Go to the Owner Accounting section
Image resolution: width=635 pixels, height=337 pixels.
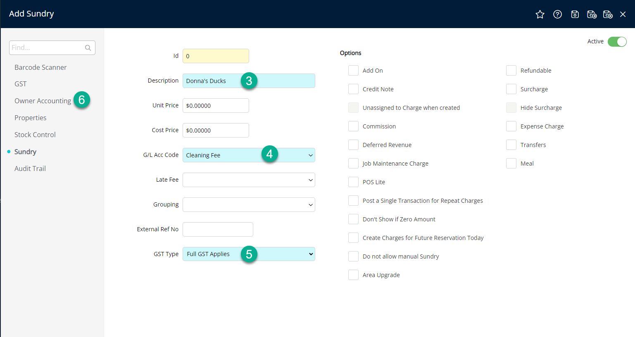pyautogui.click(x=43, y=101)
